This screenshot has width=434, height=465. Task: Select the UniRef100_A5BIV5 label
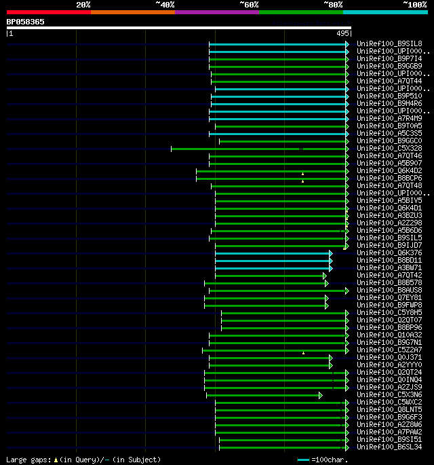(x=389, y=200)
